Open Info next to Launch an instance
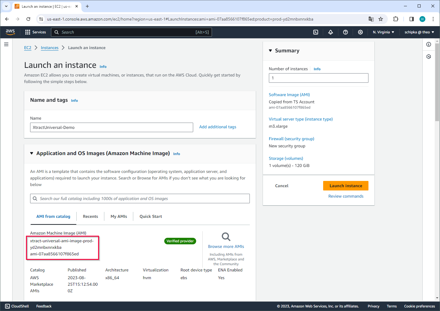 click(x=103, y=67)
